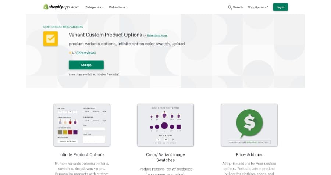Click the green Add app button
The image size is (331, 175).
coord(86,65)
